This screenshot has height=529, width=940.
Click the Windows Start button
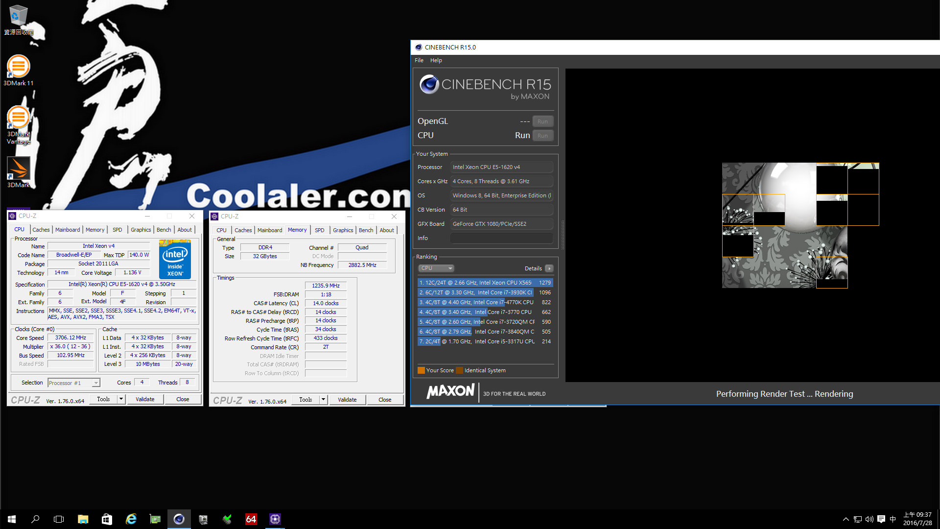pyautogui.click(x=12, y=519)
